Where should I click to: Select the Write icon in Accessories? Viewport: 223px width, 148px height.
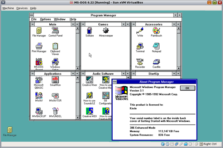(x=140, y=32)
